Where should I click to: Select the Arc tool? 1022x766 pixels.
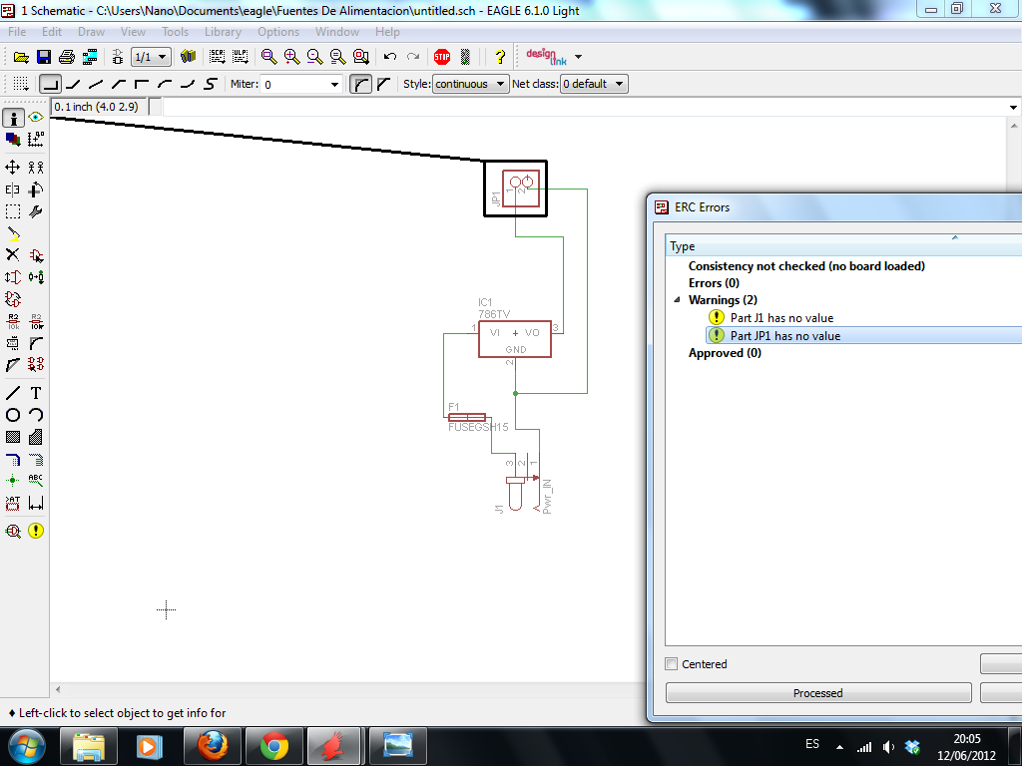[36, 415]
